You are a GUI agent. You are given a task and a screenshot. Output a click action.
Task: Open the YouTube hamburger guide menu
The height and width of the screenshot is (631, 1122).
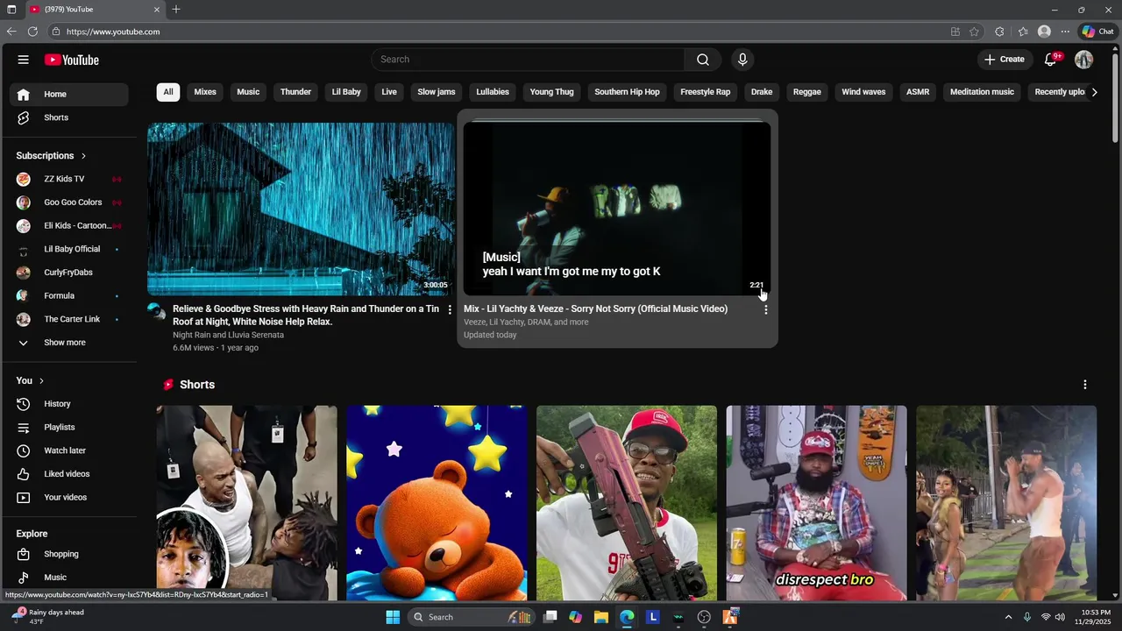(x=24, y=60)
